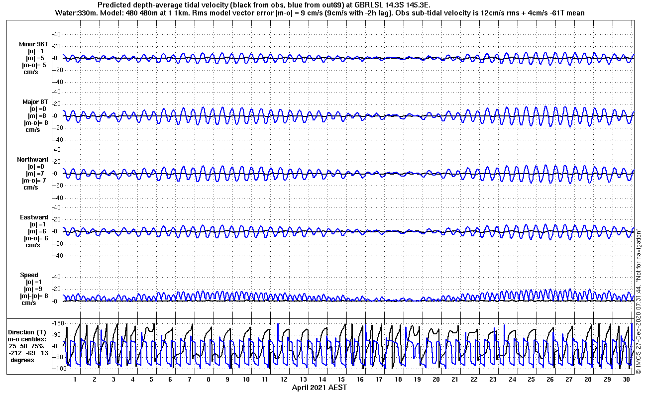Click the 'cm/s' unit under the Speed panel
647x398 pixels.
[29, 303]
